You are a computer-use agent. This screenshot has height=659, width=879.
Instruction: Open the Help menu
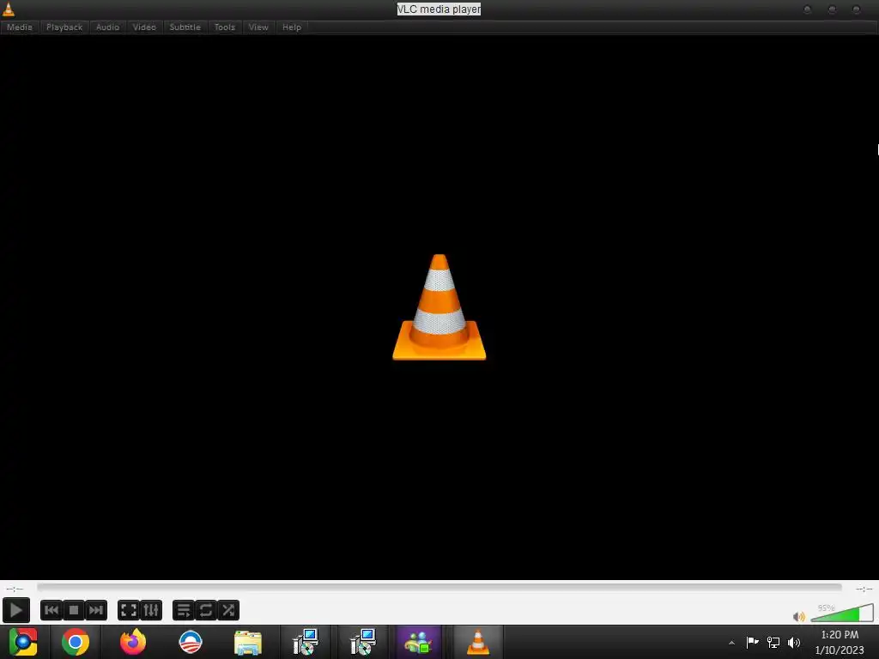292,27
